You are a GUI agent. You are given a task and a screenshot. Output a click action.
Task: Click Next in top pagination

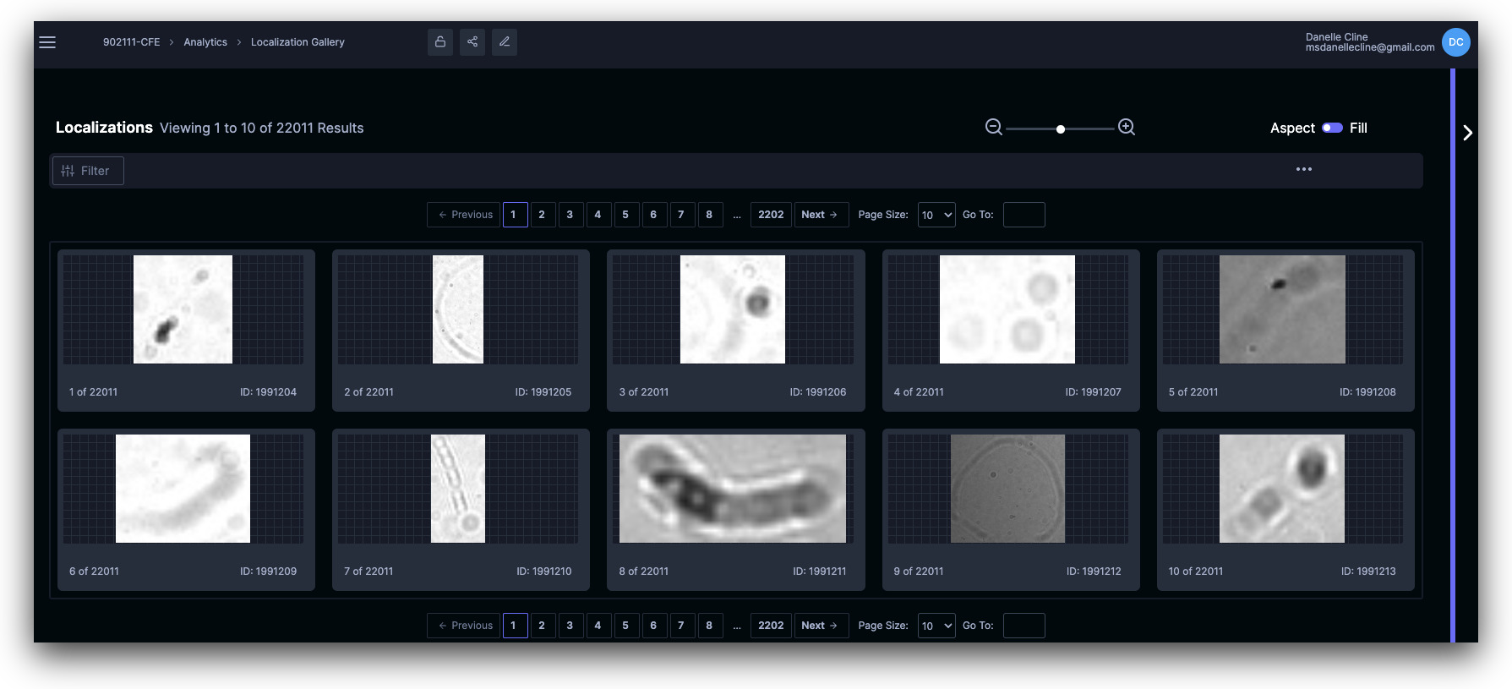821,215
